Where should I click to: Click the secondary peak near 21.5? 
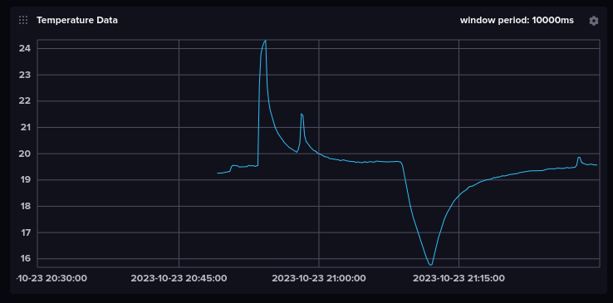click(x=302, y=115)
